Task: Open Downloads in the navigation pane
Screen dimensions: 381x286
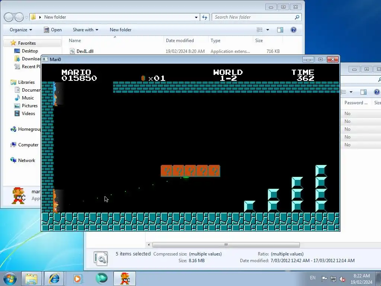Action: tap(31, 58)
